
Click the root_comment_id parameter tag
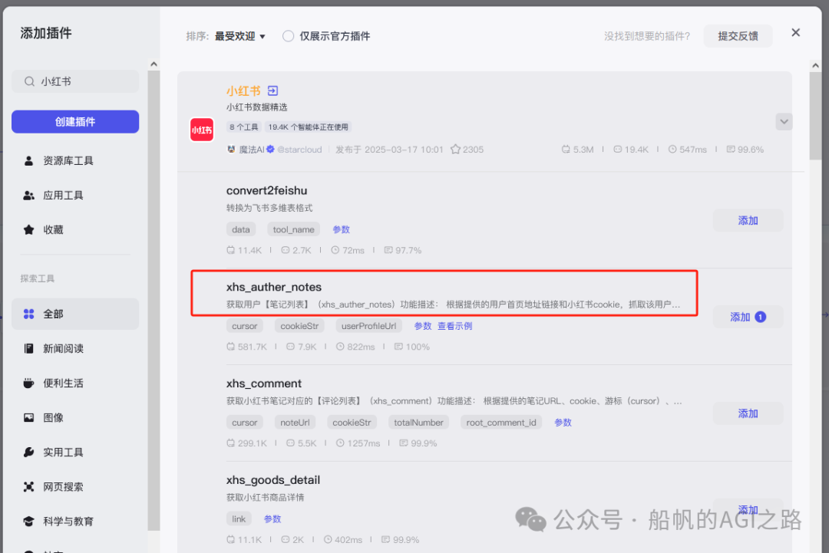(x=500, y=423)
